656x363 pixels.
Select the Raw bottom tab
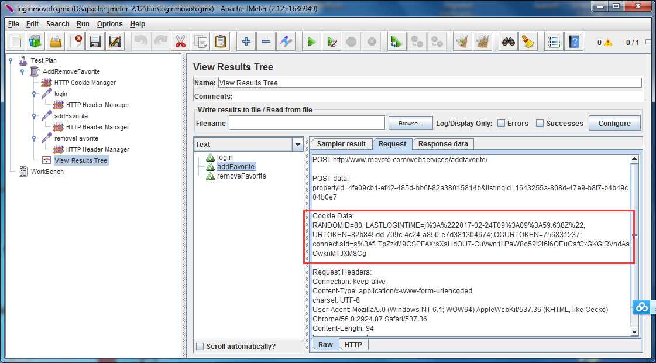coord(325,345)
